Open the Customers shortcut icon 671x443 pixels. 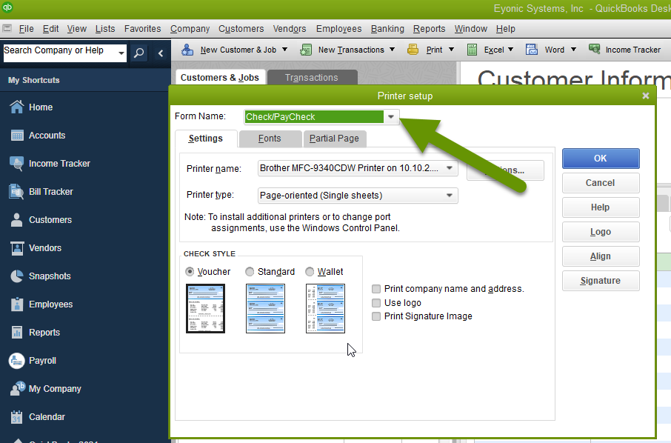tap(17, 220)
